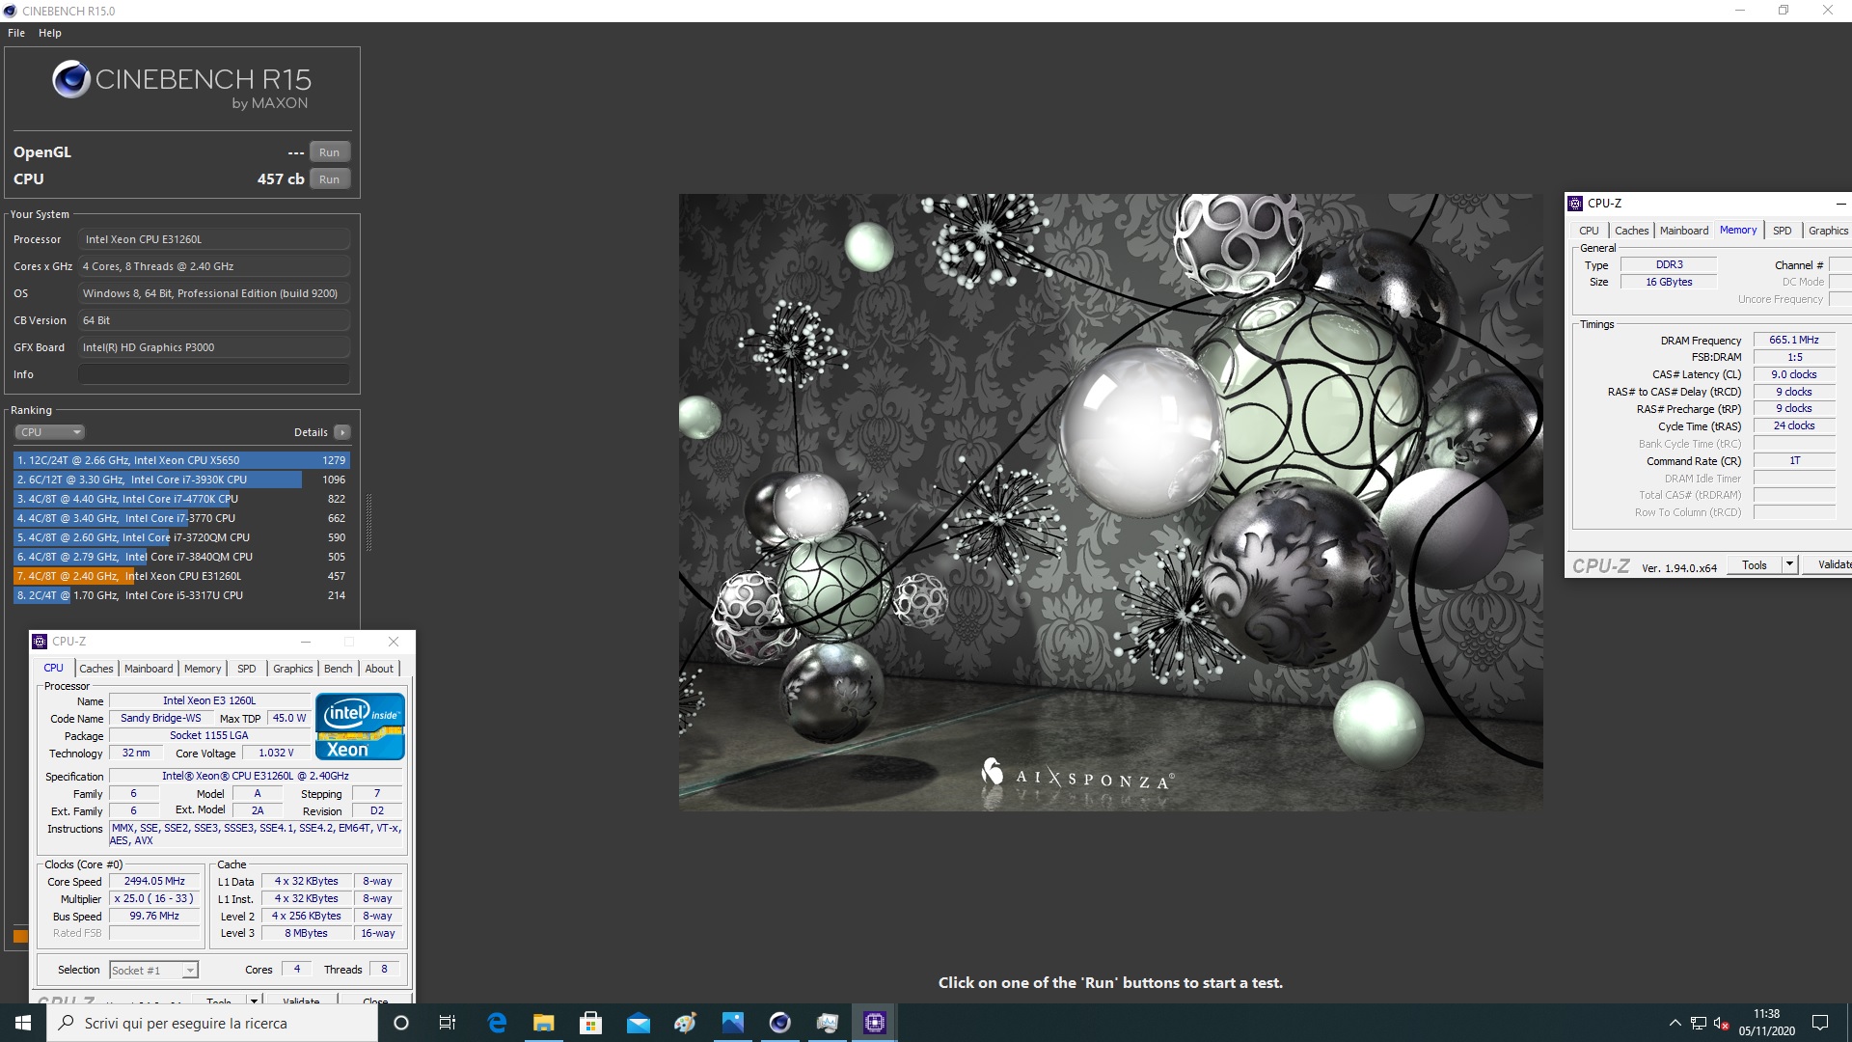Click the rendered spheres image

click(1110, 502)
